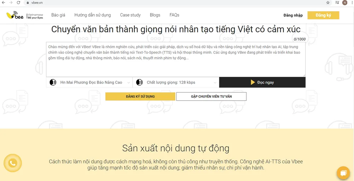Screen dimensions: 354x181
Task: Bookmark this page with the star icon
Action: pyautogui.click(x=328, y=3)
